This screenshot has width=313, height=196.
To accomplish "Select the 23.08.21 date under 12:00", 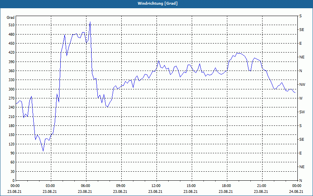I will [155, 192].
